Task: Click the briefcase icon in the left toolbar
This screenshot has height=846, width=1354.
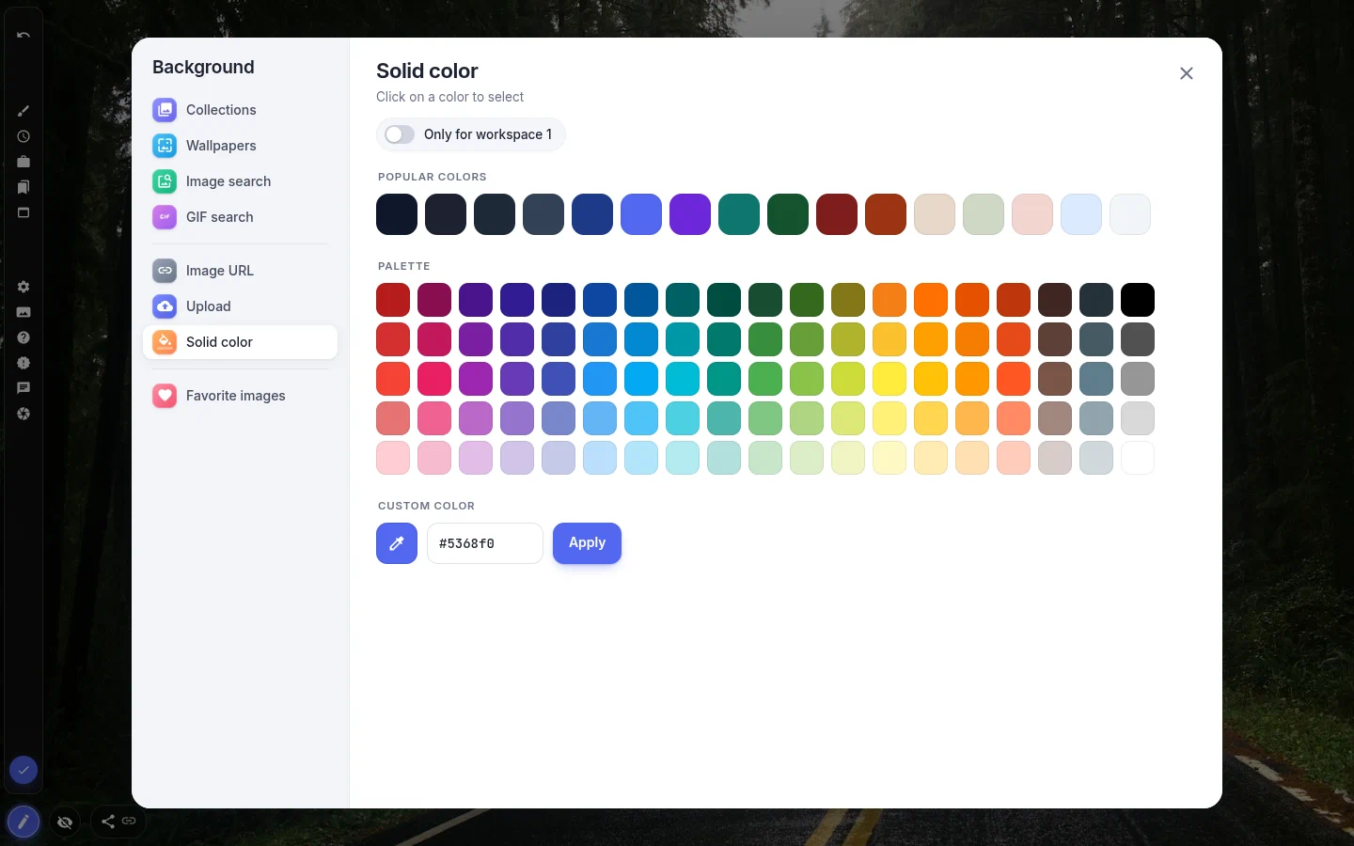Action: pyautogui.click(x=24, y=162)
